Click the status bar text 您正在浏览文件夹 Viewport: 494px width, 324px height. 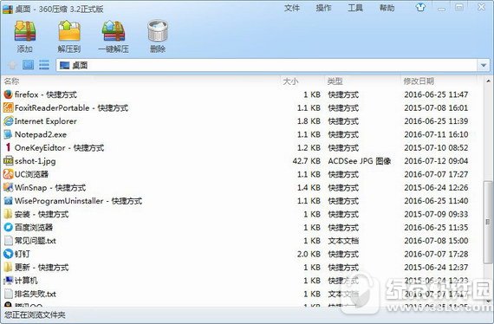(35, 314)
